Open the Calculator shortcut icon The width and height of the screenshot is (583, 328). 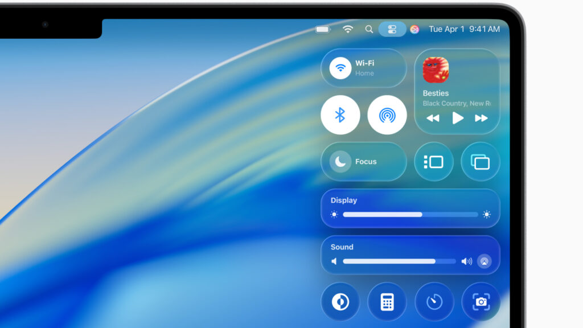point(387,302)
